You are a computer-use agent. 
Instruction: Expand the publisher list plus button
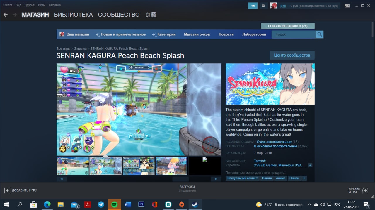coord(310,165)
